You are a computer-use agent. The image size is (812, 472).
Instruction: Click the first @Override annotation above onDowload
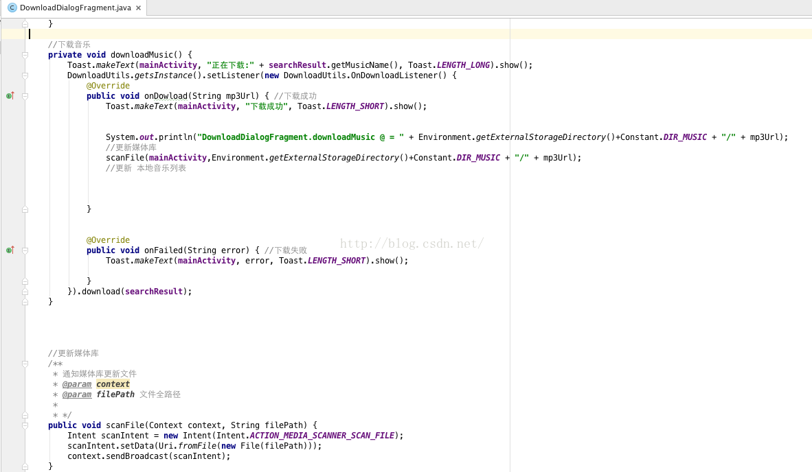(x=108, y=86)
